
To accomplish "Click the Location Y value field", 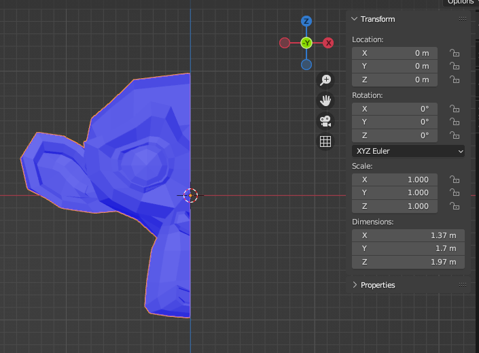I will 395,67.
